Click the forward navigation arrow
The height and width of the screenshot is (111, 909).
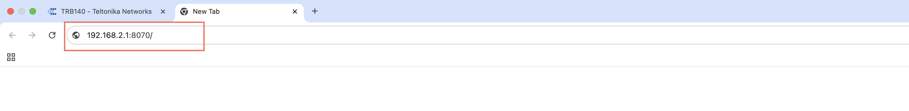click(x=32, y=35)
